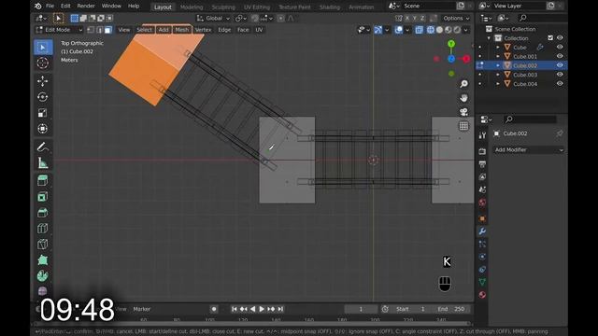Open the Edit Mode dropdown
This screenshot has height=336, width=598.
59,30
